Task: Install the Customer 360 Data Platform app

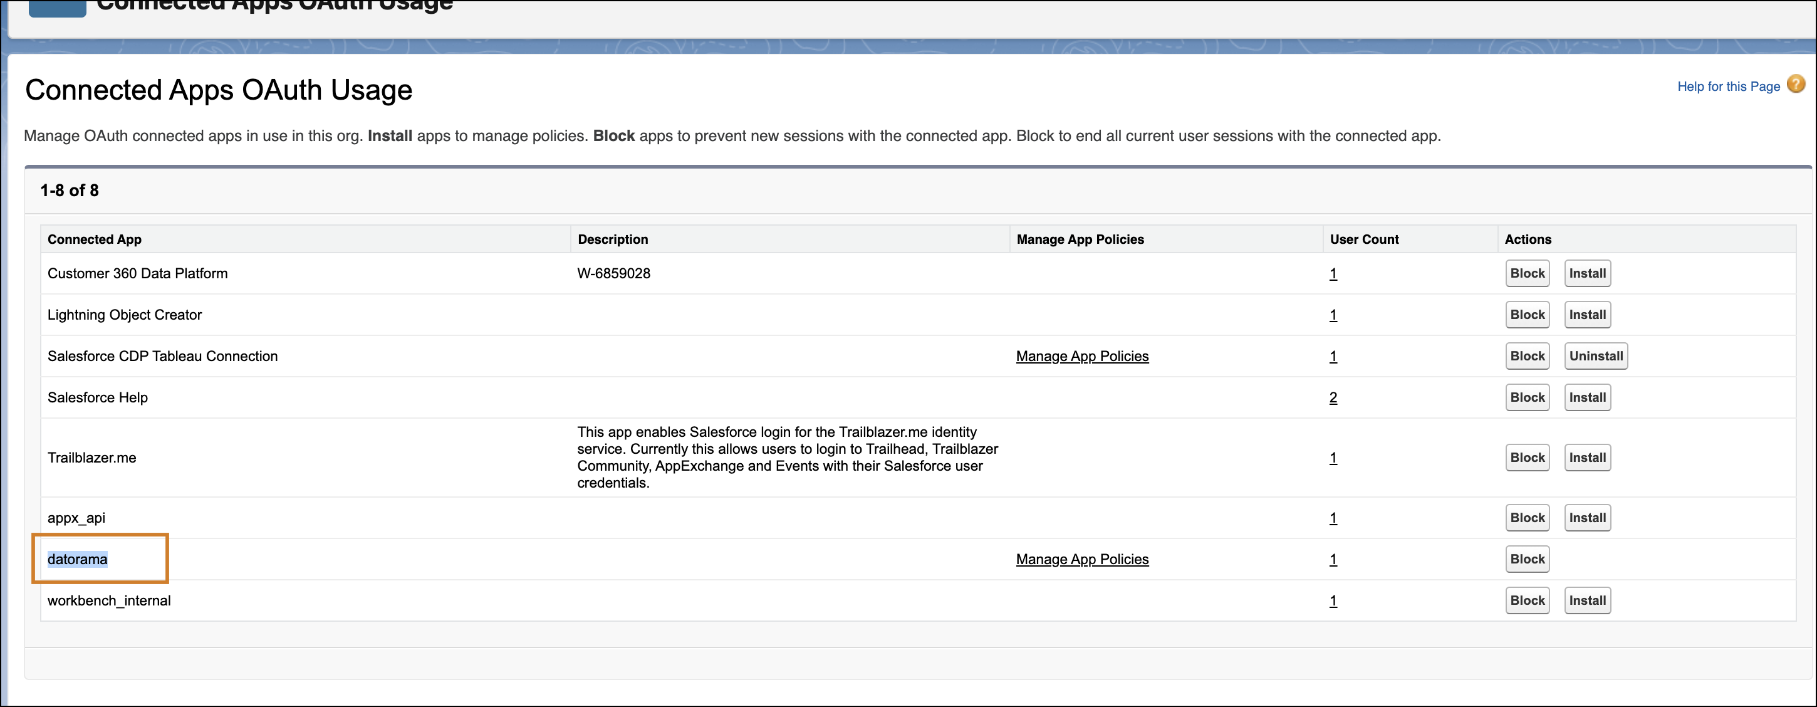Action: pyautogui.click(x=1587, y=273)
